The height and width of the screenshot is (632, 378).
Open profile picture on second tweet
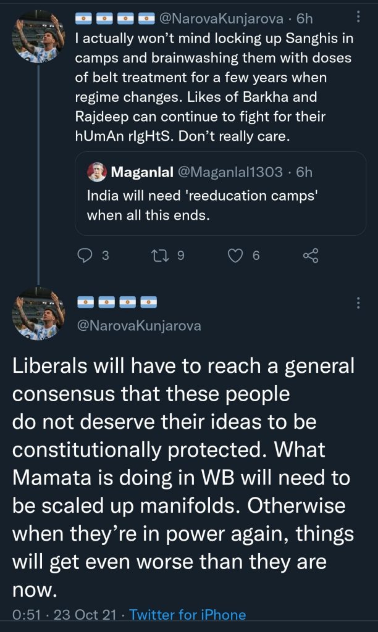[38, 314]
